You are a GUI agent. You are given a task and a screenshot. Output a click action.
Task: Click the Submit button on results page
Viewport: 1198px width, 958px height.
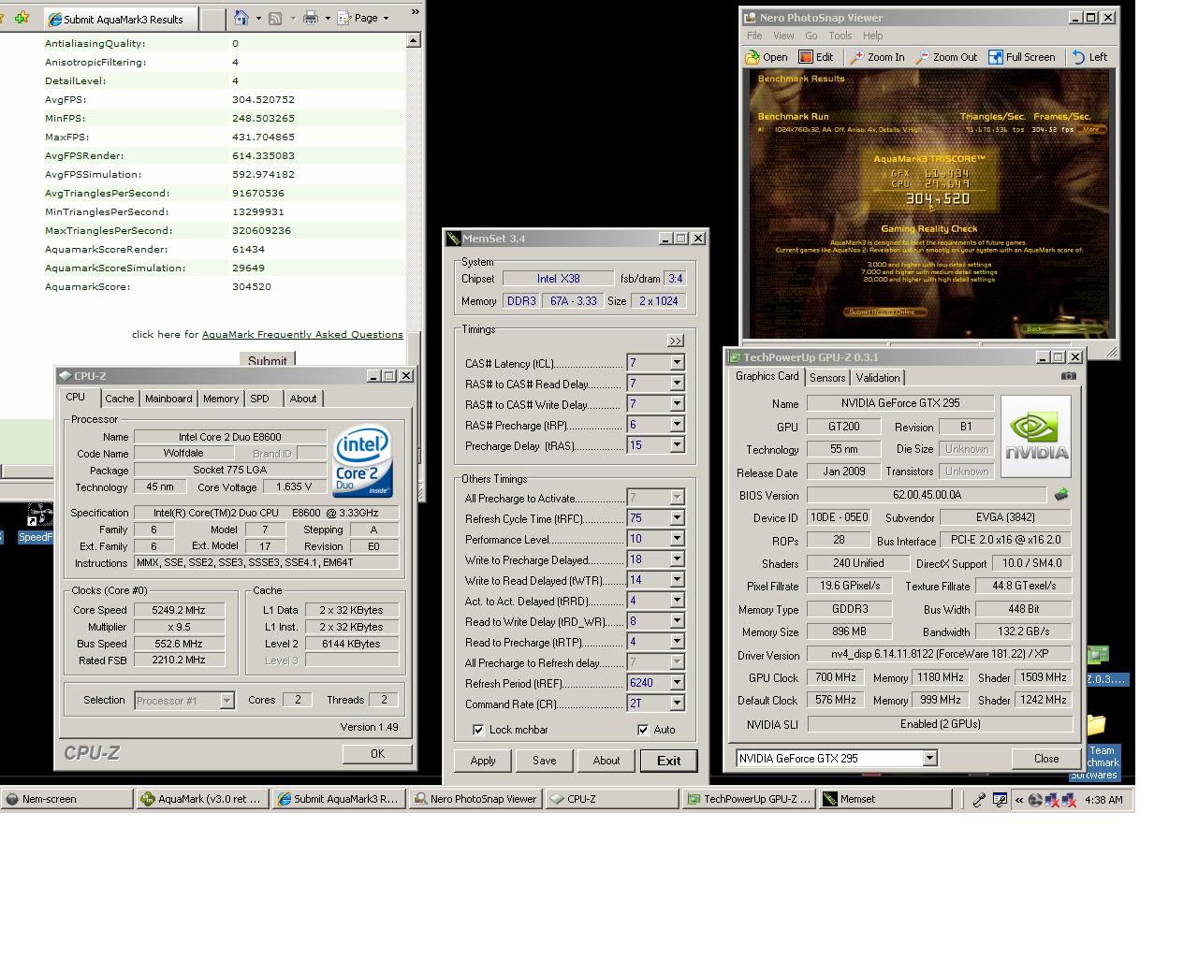[x=268, y=360]
